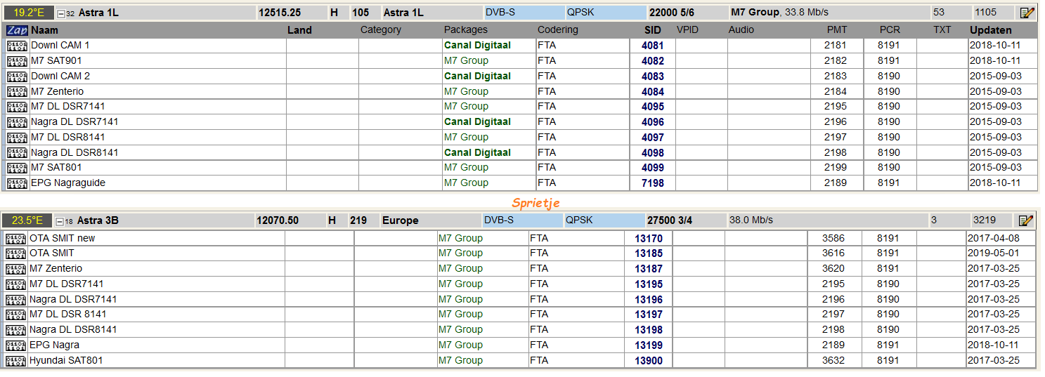Select the 19.2°E orbital position
1045x377 pixels.
[x=28, y=13]
